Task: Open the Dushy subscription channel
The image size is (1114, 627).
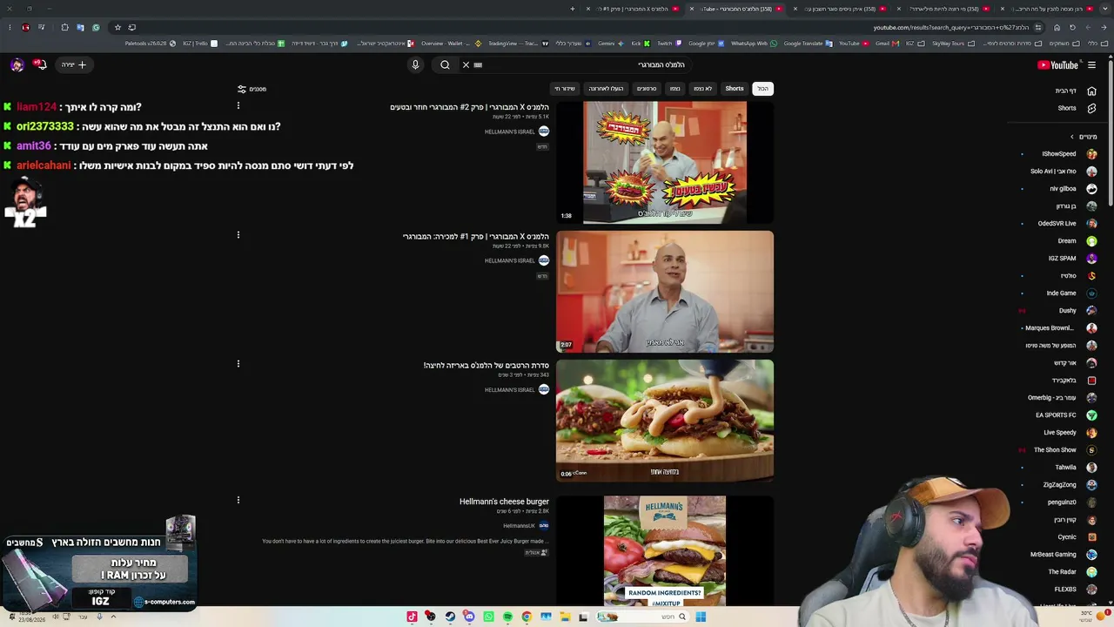Action: [x=1058, y=311]
